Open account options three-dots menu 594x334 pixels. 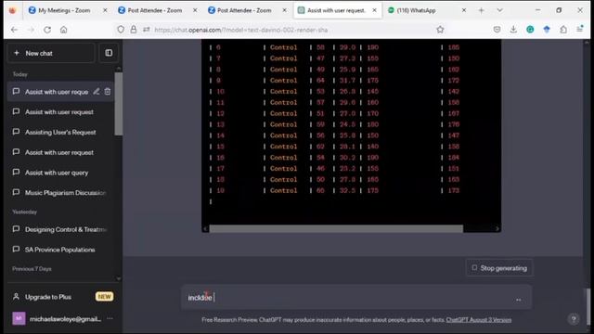(110, 318)
